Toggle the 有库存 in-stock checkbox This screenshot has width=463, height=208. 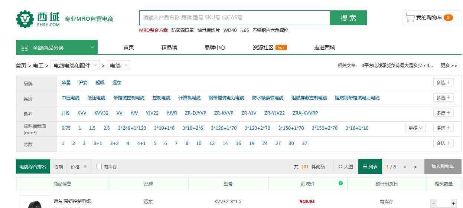tap(99, 166)
